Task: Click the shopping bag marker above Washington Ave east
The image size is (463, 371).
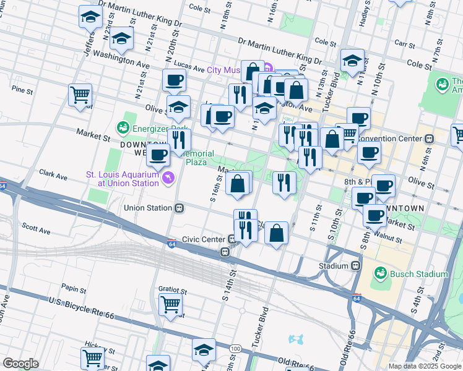Action: pos(296,92)
